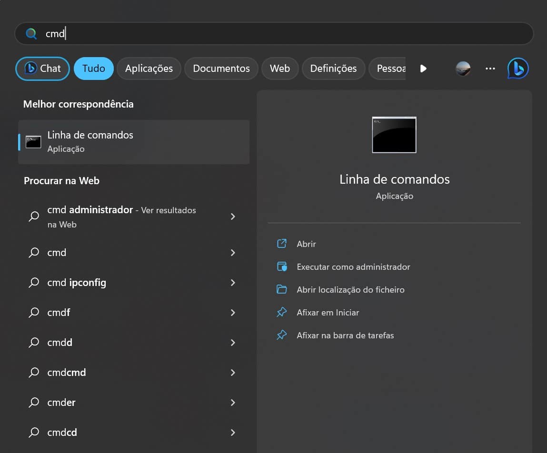Open the three-dots more options menu
This screenshot has width=547, height=453.
[x=490, y=69]
